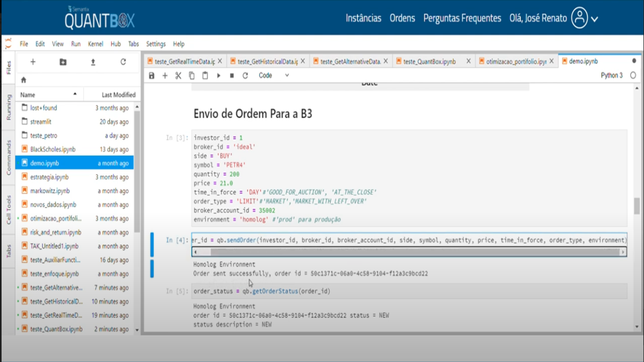Click the file browser scroll down arrow
This screenshot has width=644, height=362.
click(x=138, y=330)
